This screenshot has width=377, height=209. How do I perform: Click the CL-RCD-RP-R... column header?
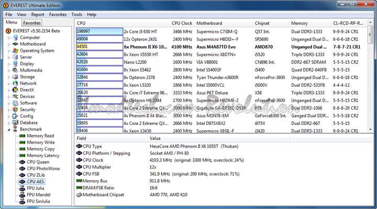tap(349, 24)
